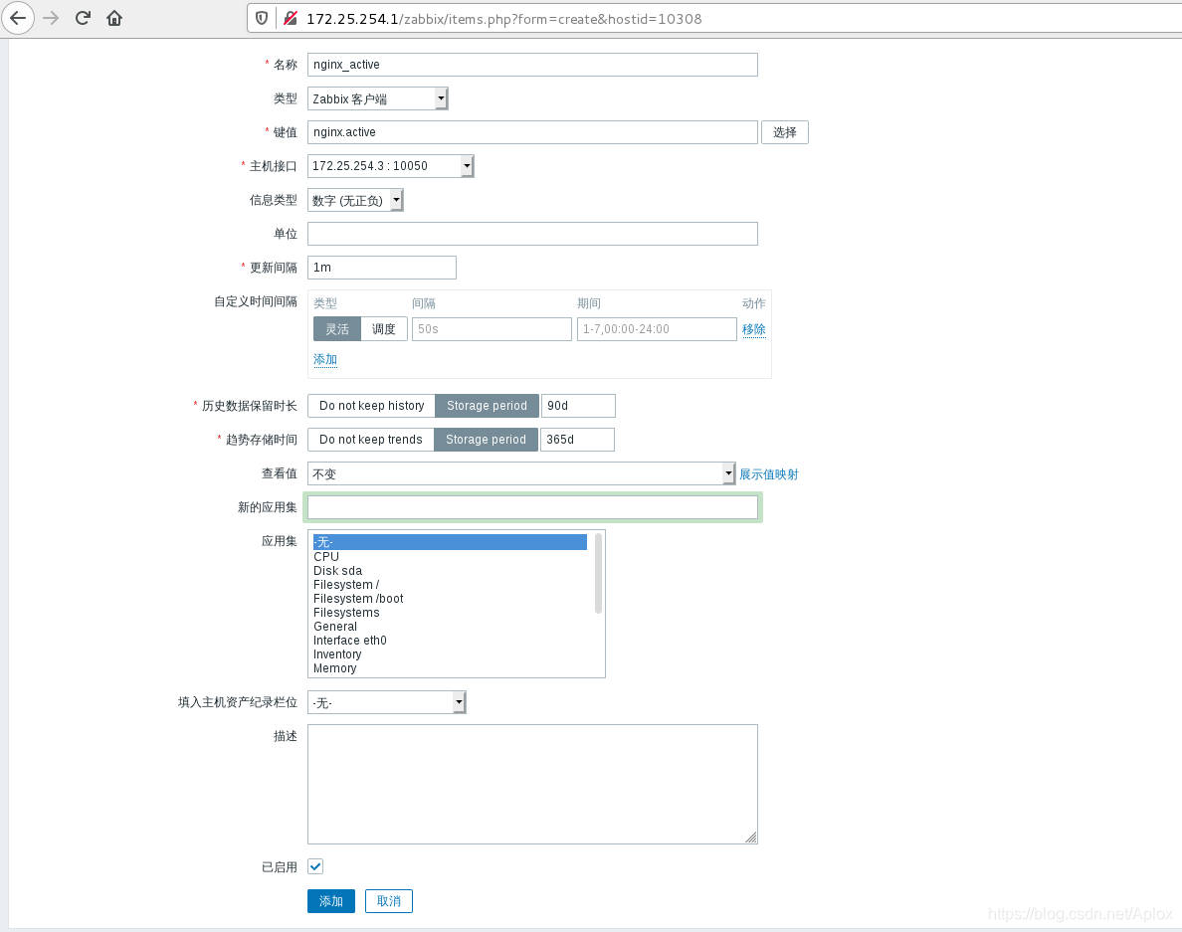The image size is (1182, 932).
Task: Open the 类型 Zabbix 客户端 dropdown
Action: tap(378, 98)
